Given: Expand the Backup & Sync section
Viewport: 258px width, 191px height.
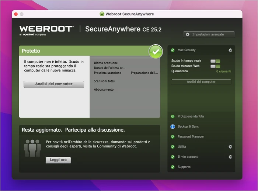Looking at the screenshot, I should (x=188, y=126).
